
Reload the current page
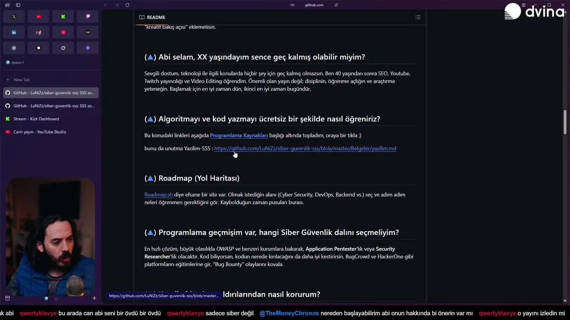coord(127,5)
